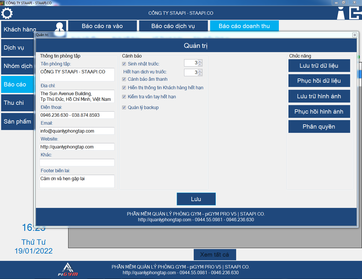
Task: Increase the Sinh nhật trước value
Action: [x=200, y=61]
